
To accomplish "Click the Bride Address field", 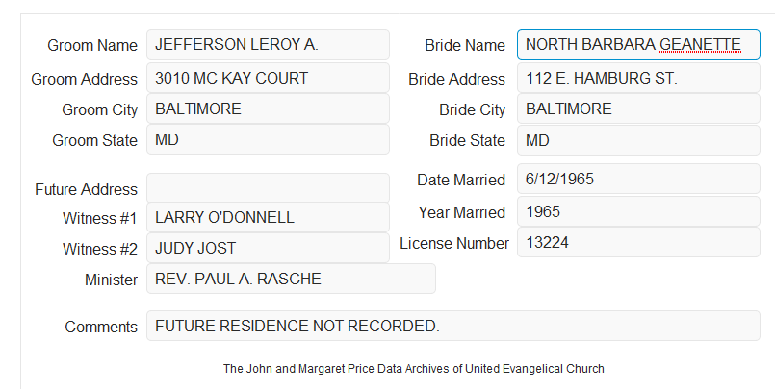I will (x=638, y=78).
